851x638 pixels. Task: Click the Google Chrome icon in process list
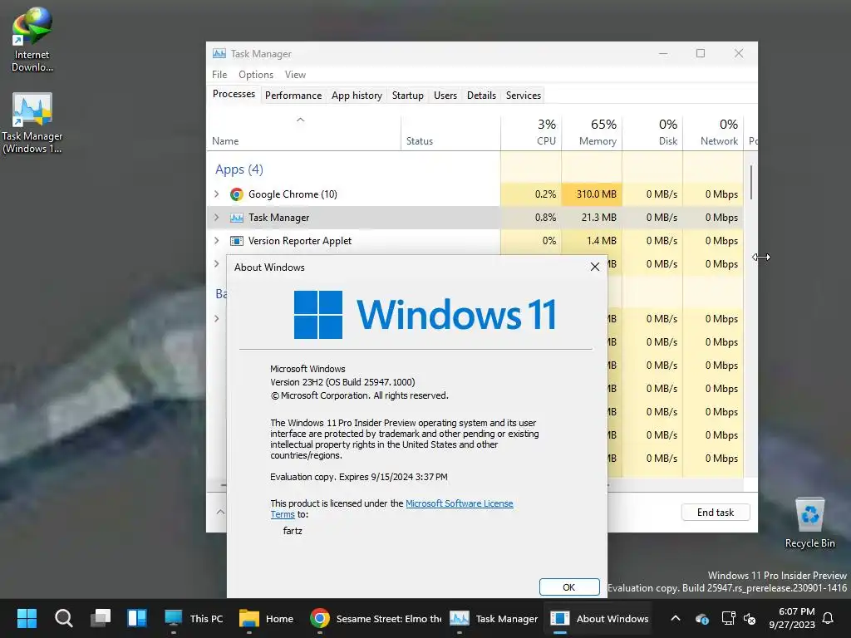237,194
